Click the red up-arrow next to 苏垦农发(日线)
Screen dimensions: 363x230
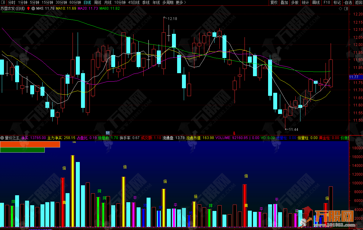28,8
